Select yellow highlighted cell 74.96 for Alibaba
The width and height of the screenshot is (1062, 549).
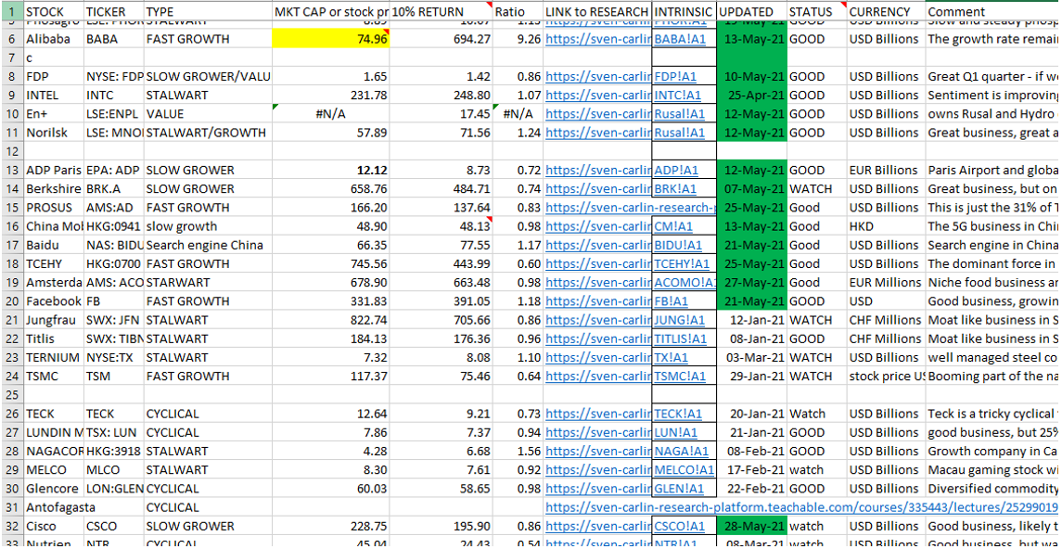click(331, 39)
